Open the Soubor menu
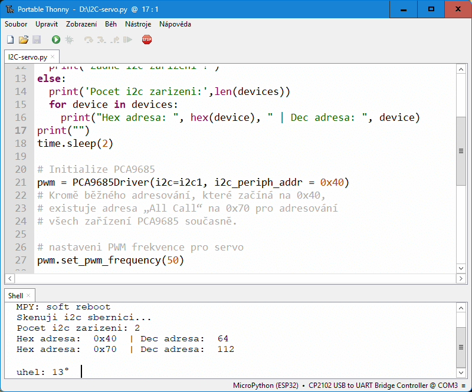 click(16, 24)
